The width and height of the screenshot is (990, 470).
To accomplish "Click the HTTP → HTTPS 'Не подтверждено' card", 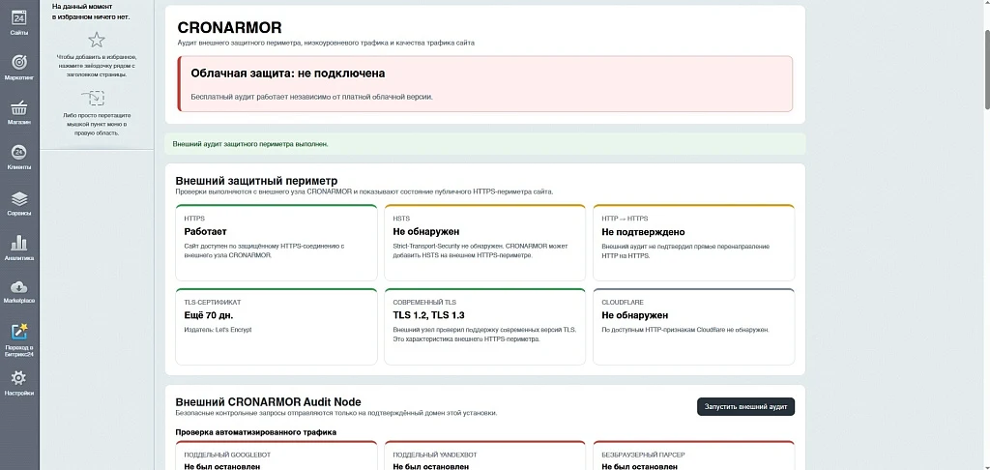I will click(x=694, y=243).
